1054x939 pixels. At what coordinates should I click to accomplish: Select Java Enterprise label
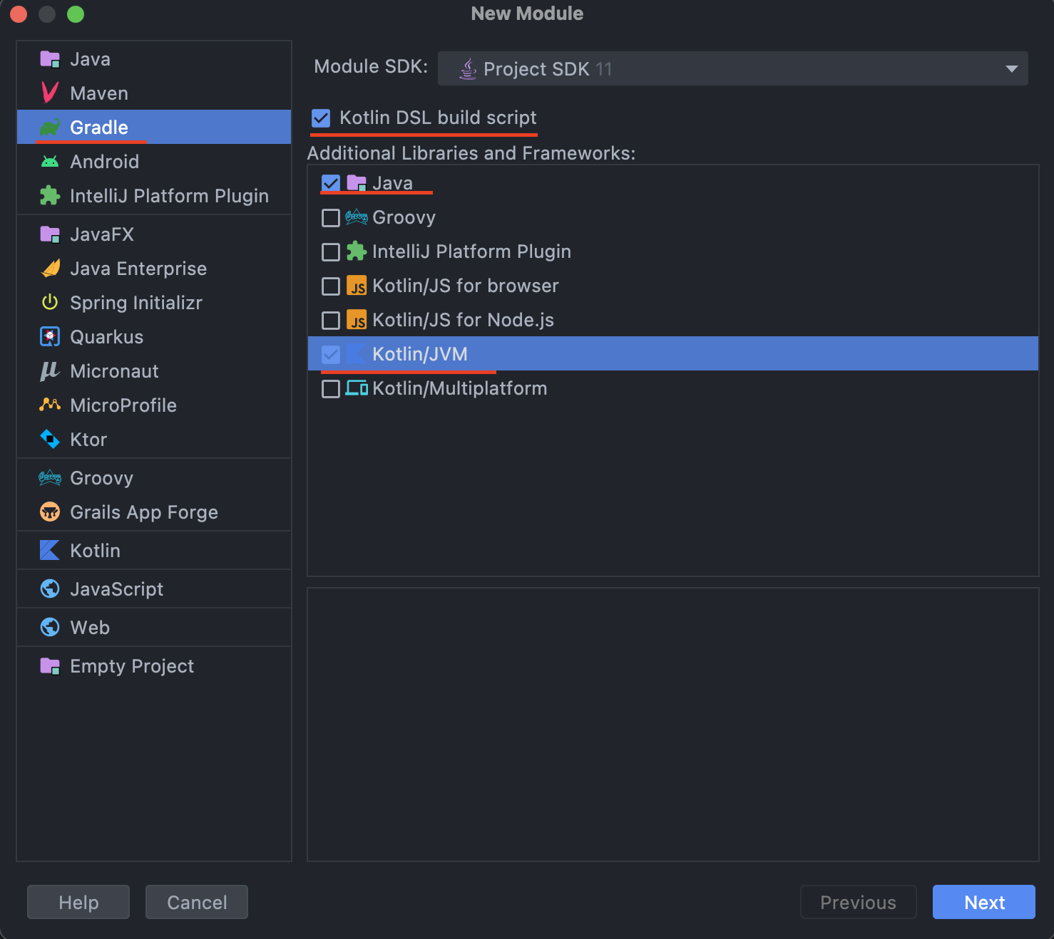tap(138, 269)
